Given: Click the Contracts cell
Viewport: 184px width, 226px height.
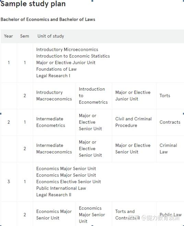Looking at the screenshot, I should point(170,122).
